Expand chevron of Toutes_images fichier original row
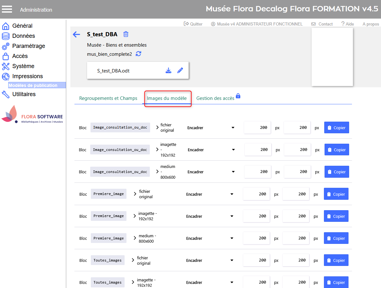 click(x=133, y=261)
